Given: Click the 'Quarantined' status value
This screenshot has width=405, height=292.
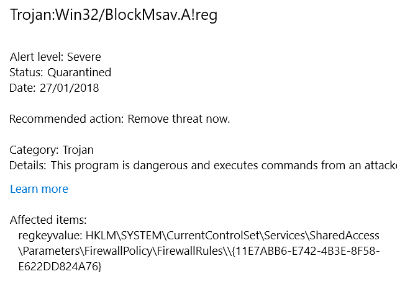Looking at the screenshot, I should (x=79, y=73).
